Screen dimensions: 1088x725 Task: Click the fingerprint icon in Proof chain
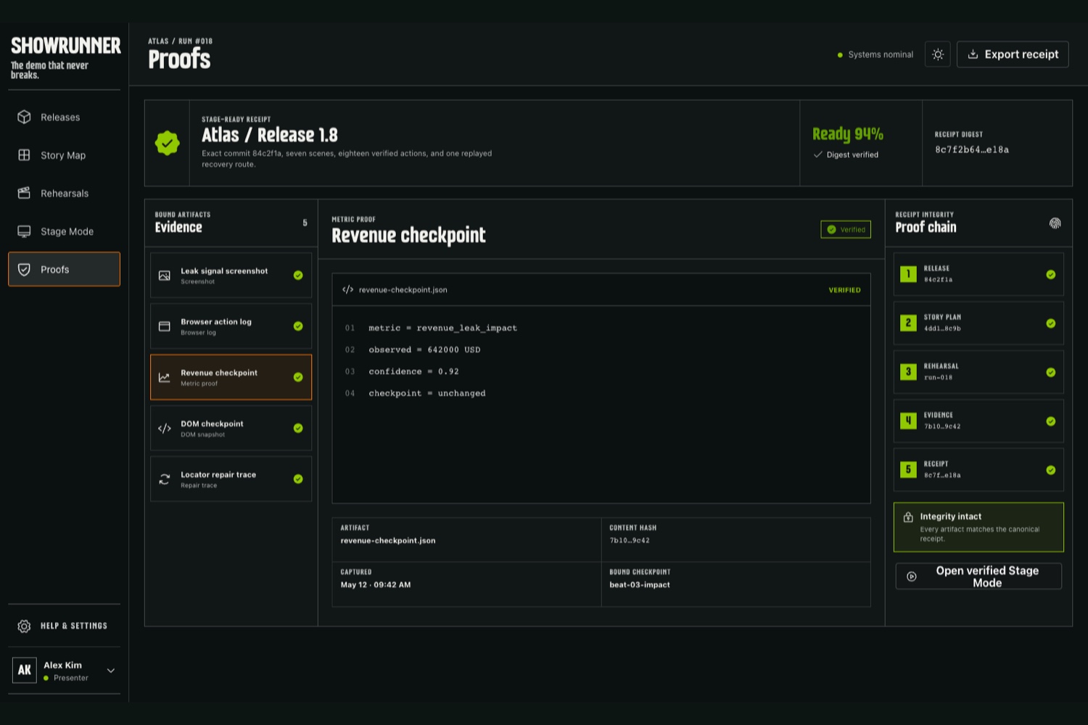click(1055, 223)
